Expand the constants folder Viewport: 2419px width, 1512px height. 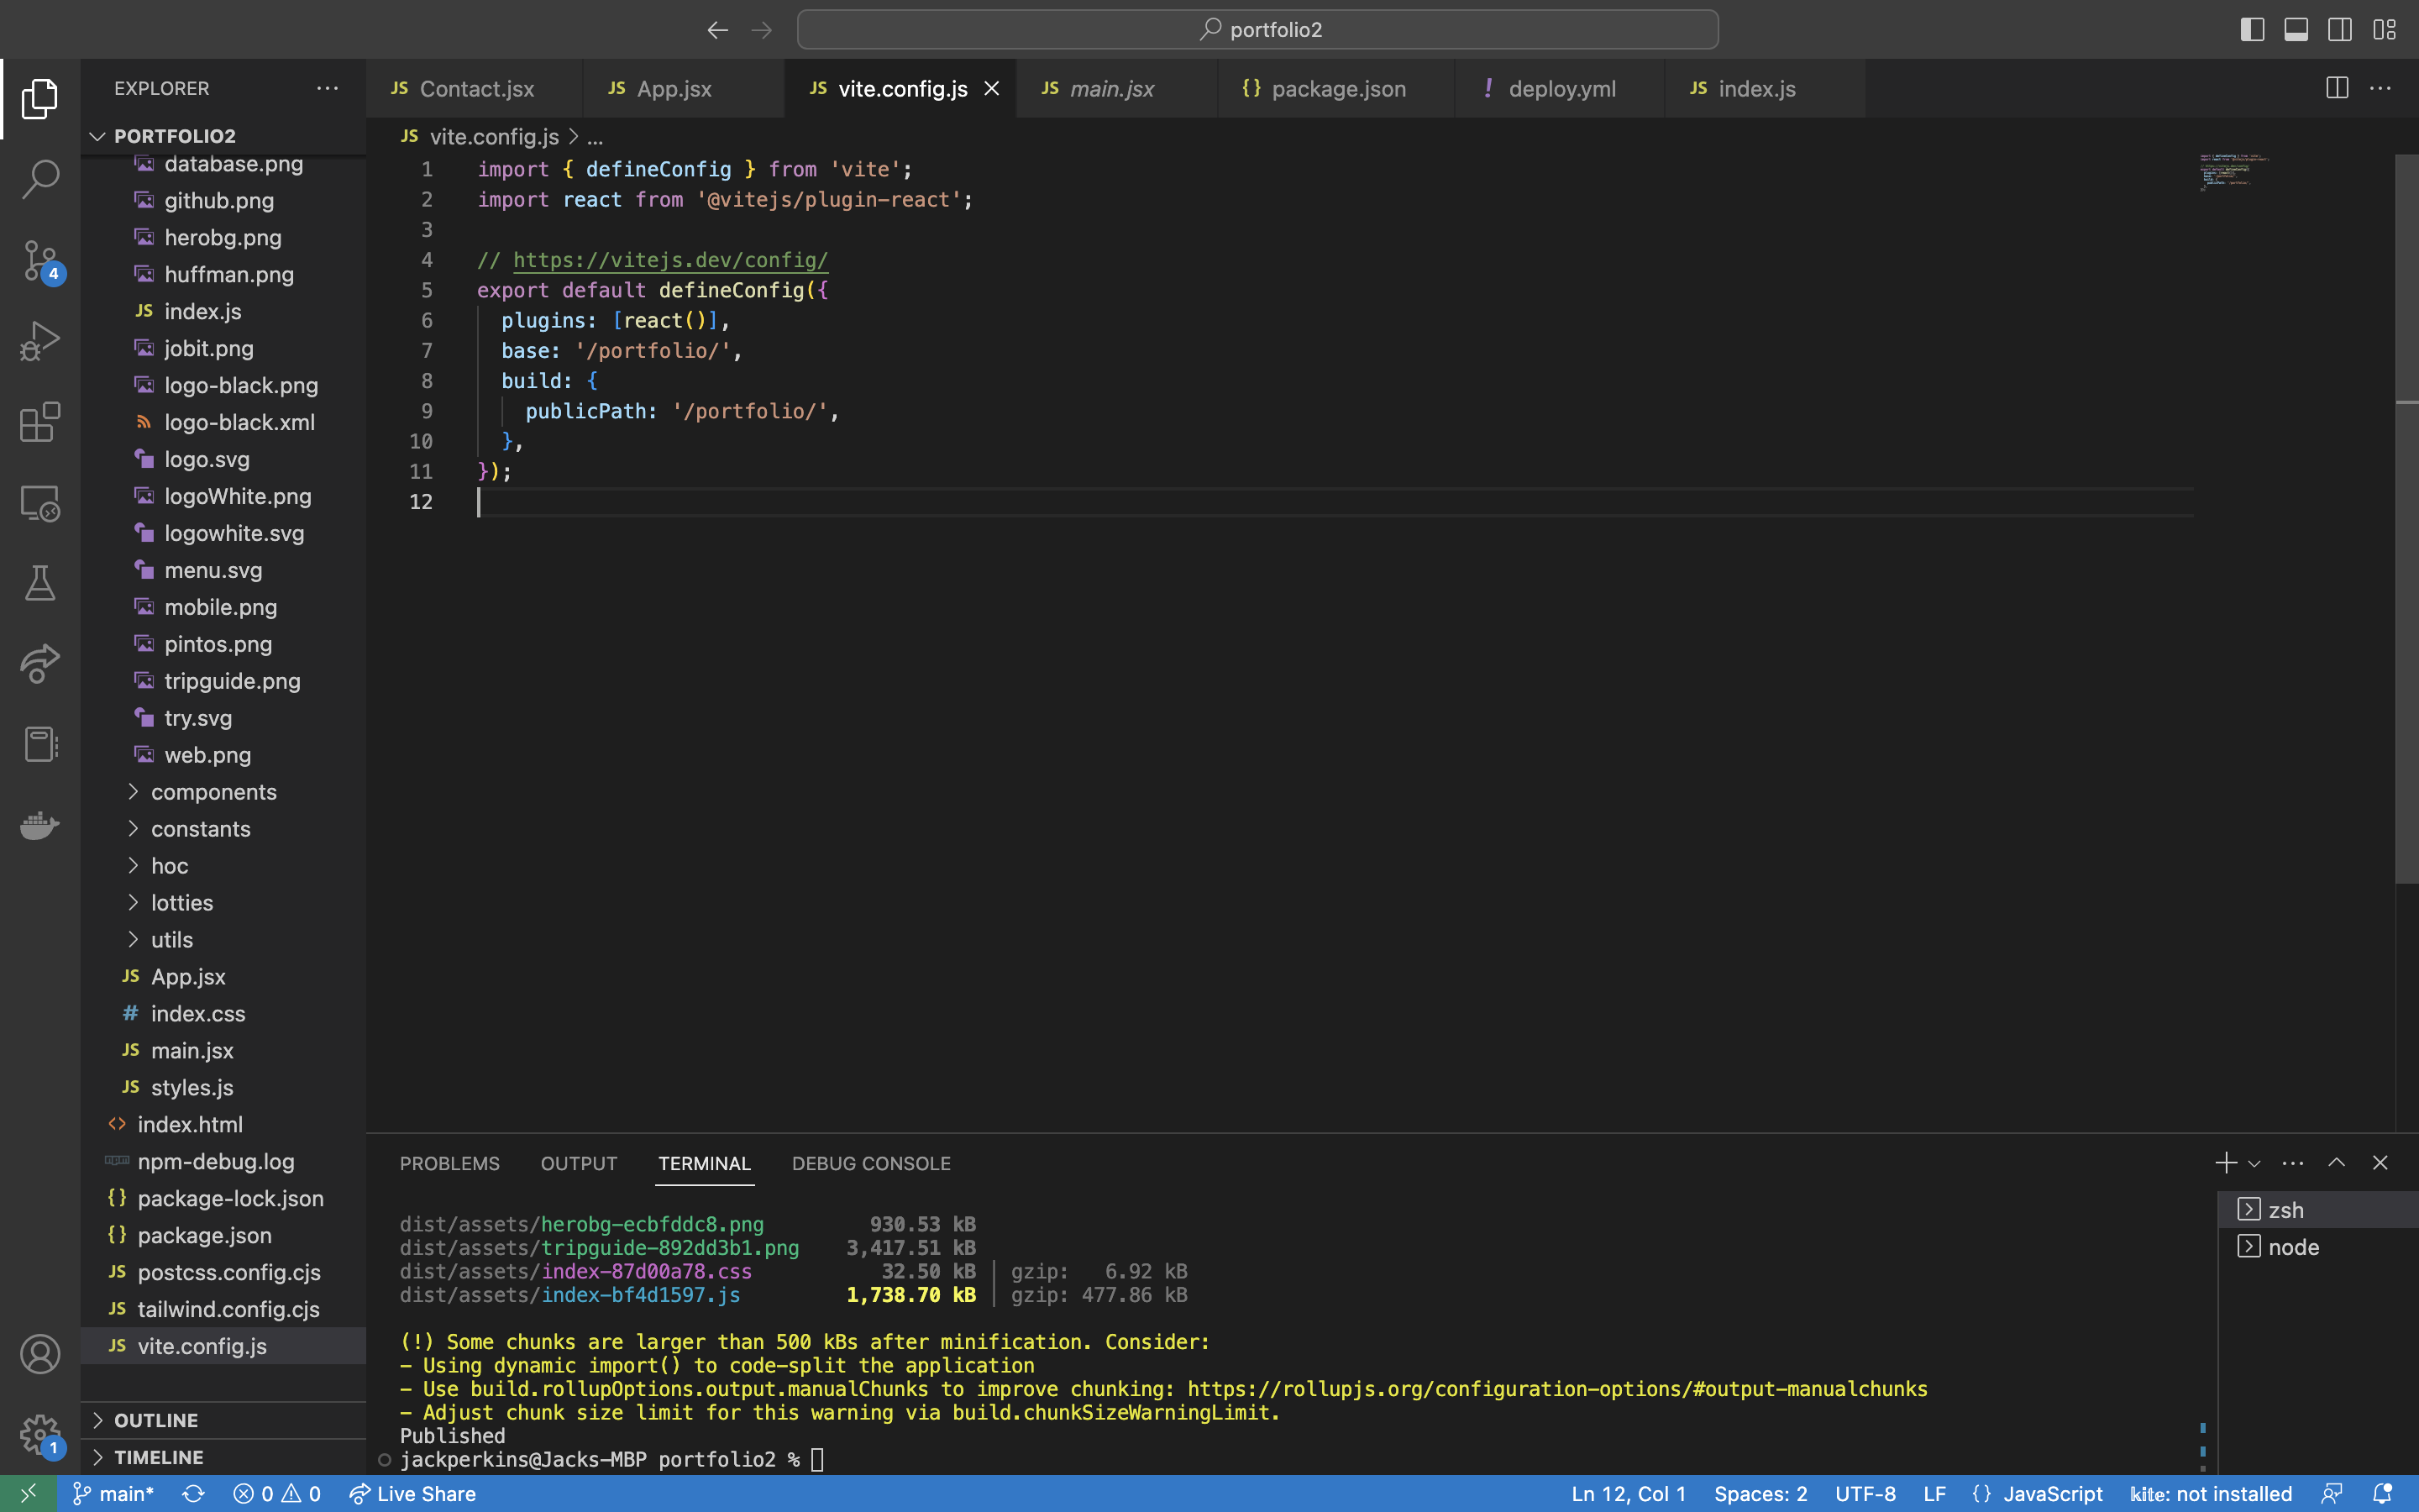(x=224, y=829)
